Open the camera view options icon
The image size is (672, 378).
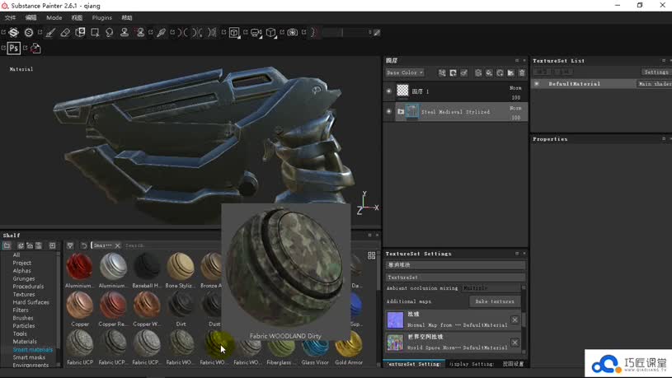click(256, 33)
